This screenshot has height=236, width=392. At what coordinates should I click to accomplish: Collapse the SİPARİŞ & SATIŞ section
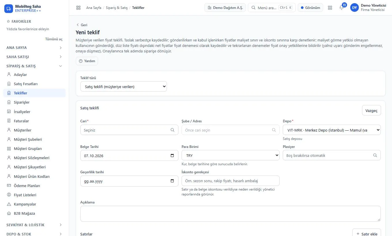[34, 66]
